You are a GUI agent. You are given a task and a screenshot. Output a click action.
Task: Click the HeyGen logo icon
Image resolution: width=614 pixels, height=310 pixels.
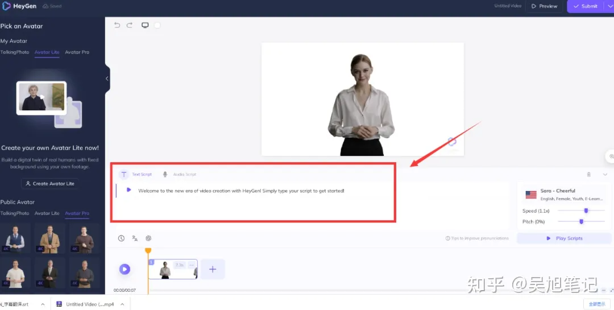(6, 6)
